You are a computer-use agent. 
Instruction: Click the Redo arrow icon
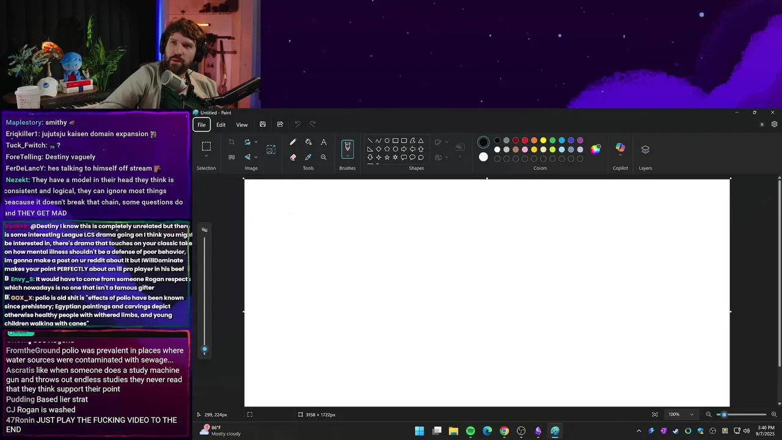(x=313, y=125)
